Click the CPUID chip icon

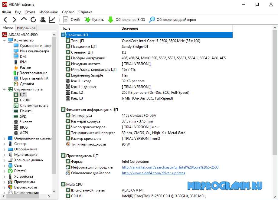[16, 100]
